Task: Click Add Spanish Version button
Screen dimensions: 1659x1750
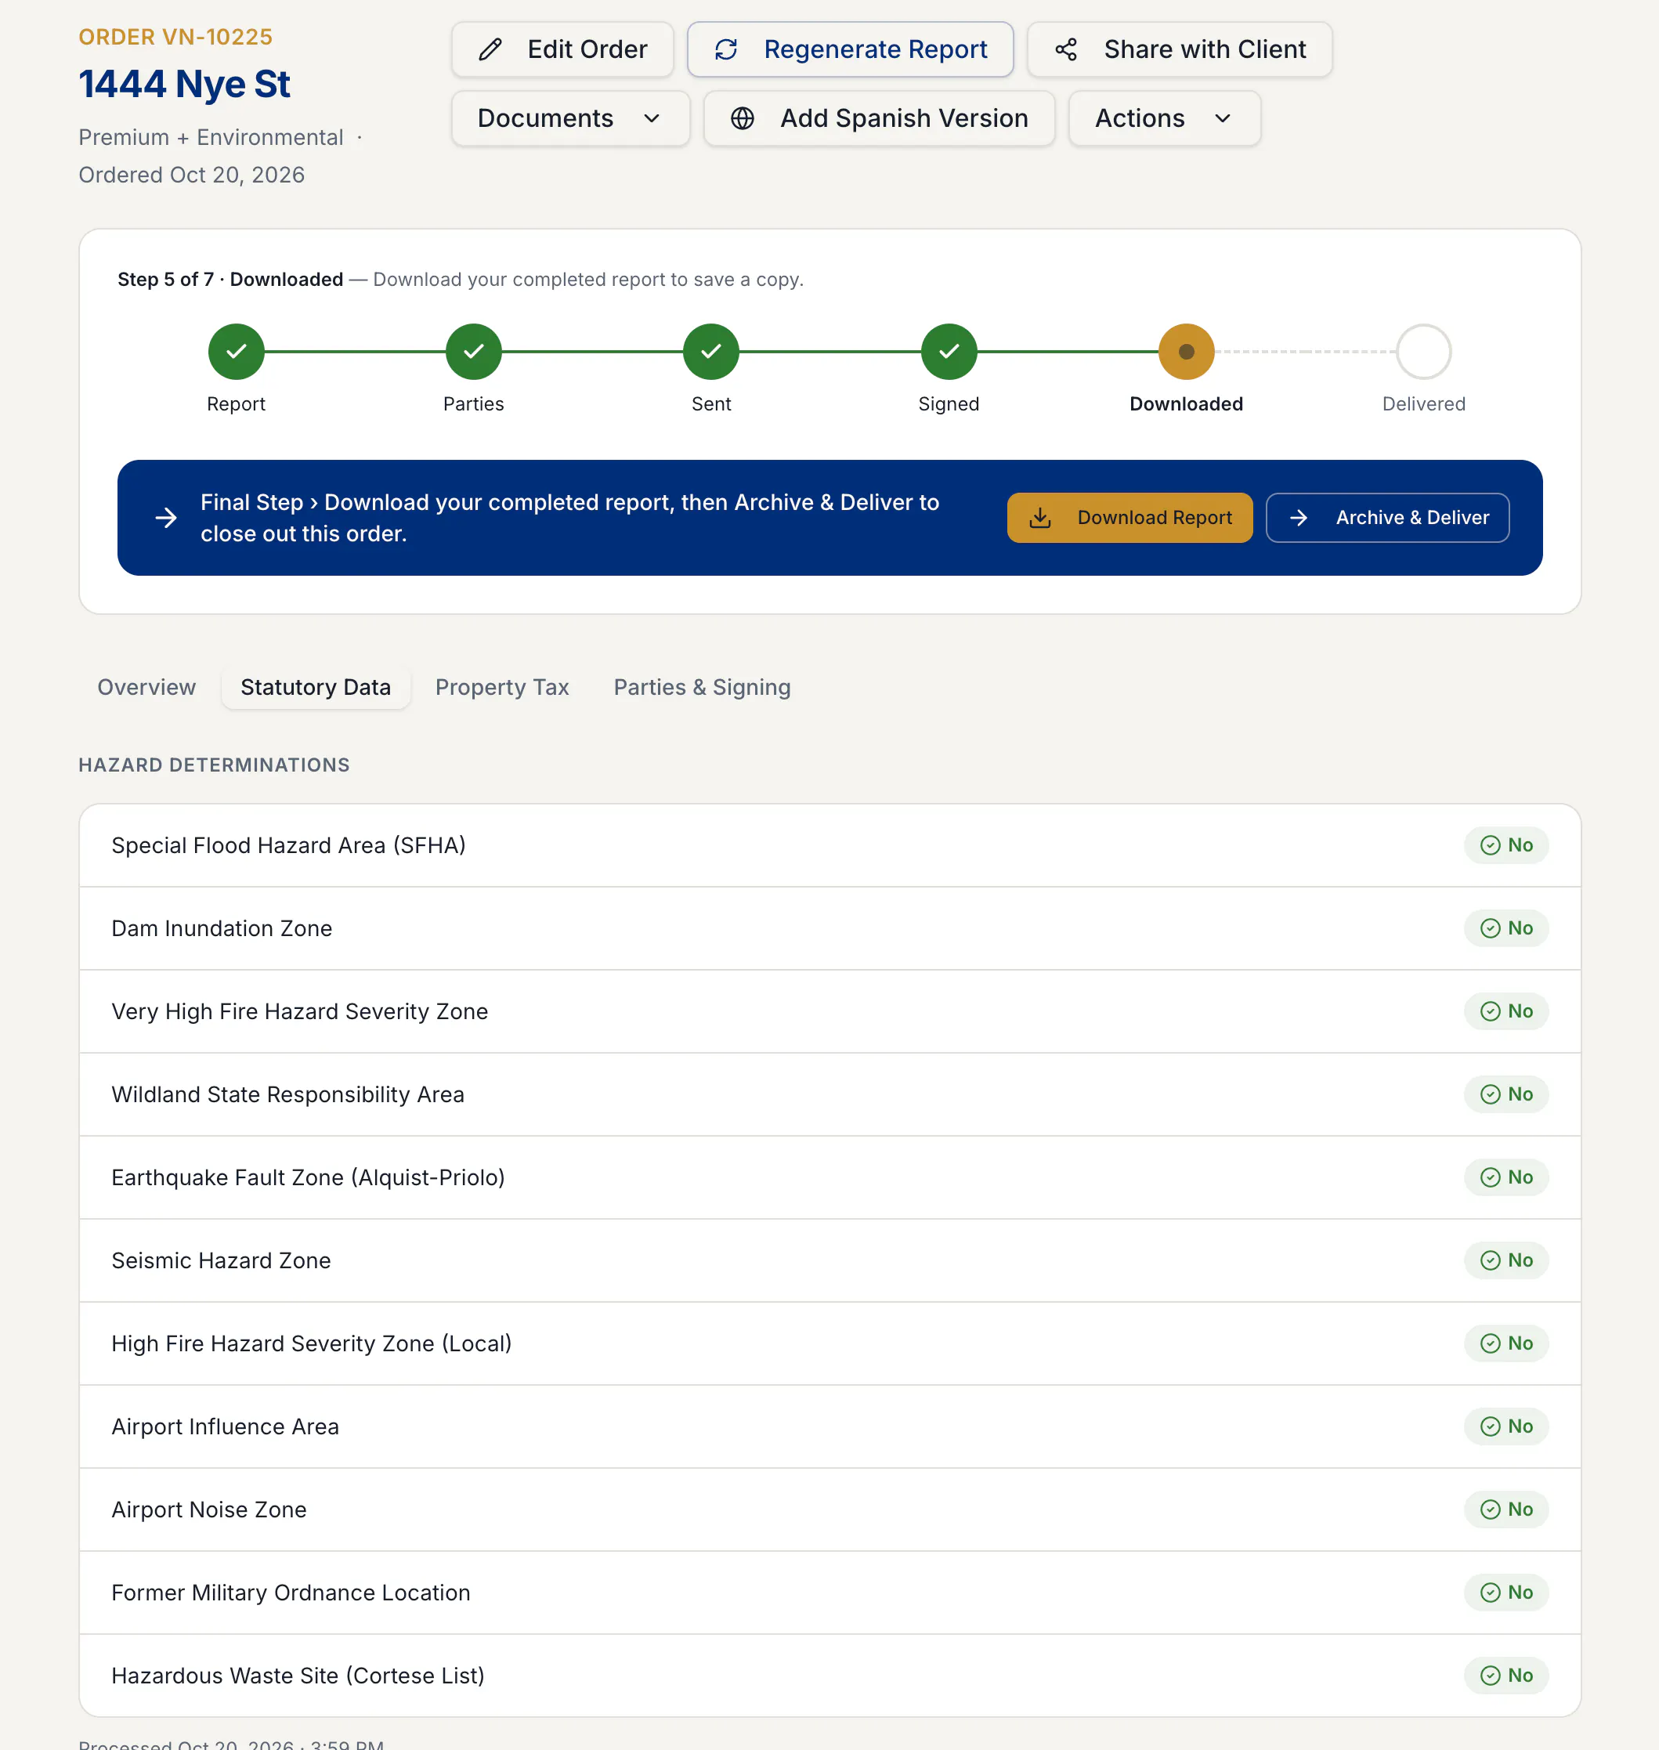Action: [x=879, y=118]
